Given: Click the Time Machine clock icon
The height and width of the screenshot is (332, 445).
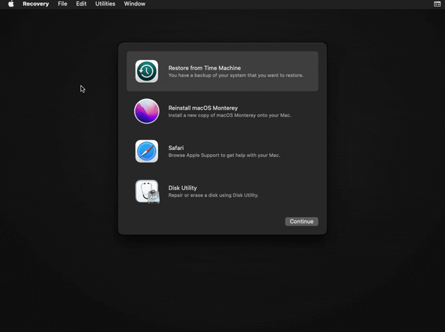Looking at the screenshot, I should pos(147,72).
